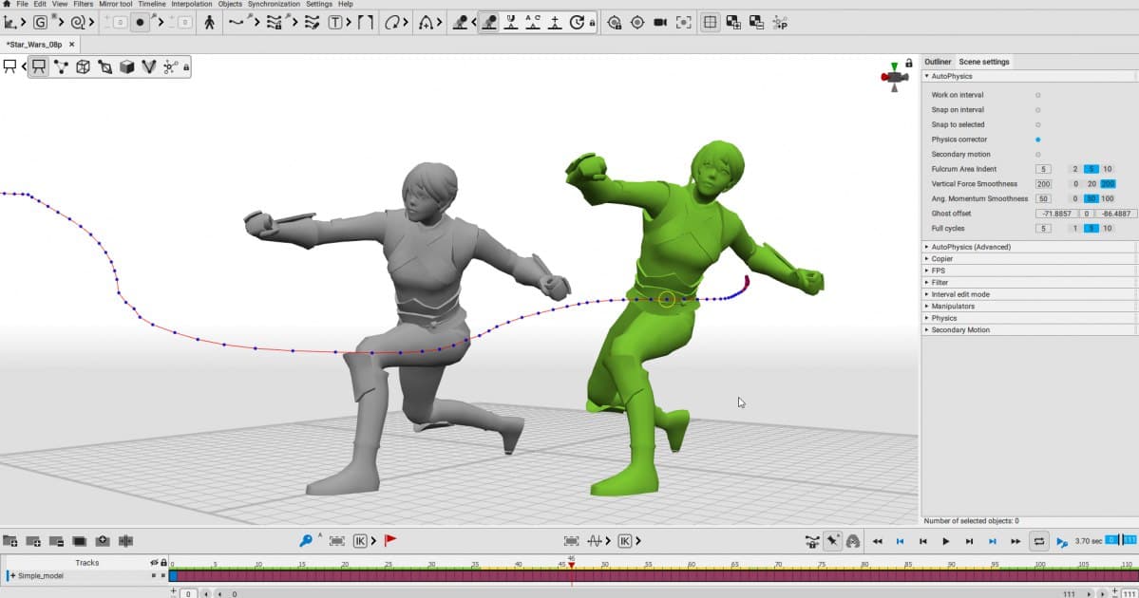Turn off the Physics corrector toggle
The width and height of the screenshot is (1139, 598).
point(1037,140)
